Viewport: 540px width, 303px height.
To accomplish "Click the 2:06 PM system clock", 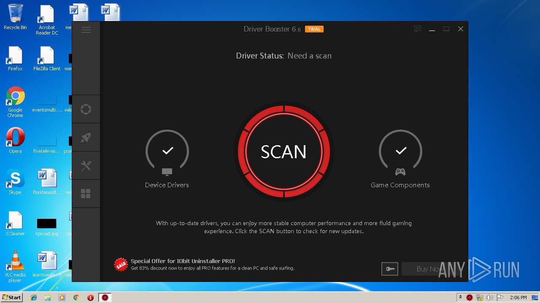I will coord(518,298).
